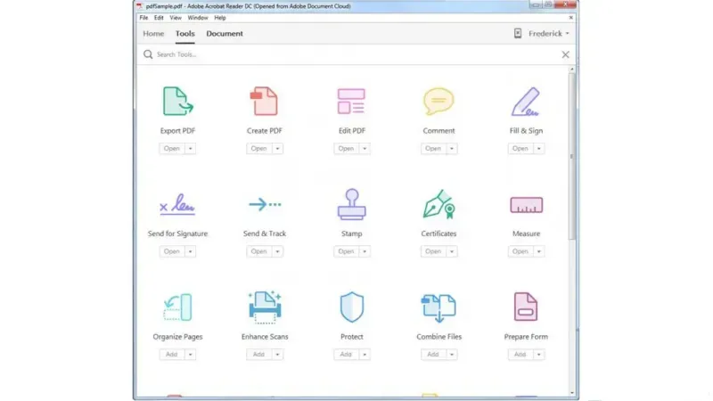Expand the Combine Files Add dropdown arrow
Screen dimensions: 713x401
coord(452,354)
